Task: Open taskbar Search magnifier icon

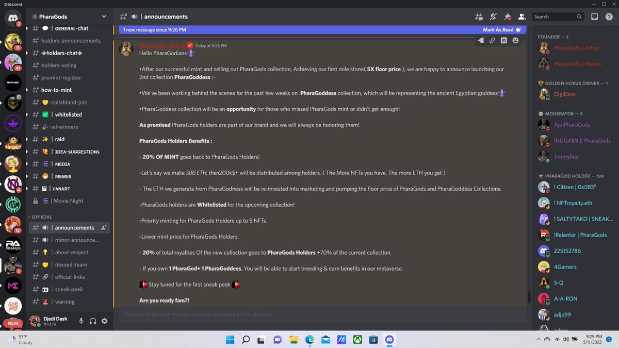Action: (x=246, y=339)
